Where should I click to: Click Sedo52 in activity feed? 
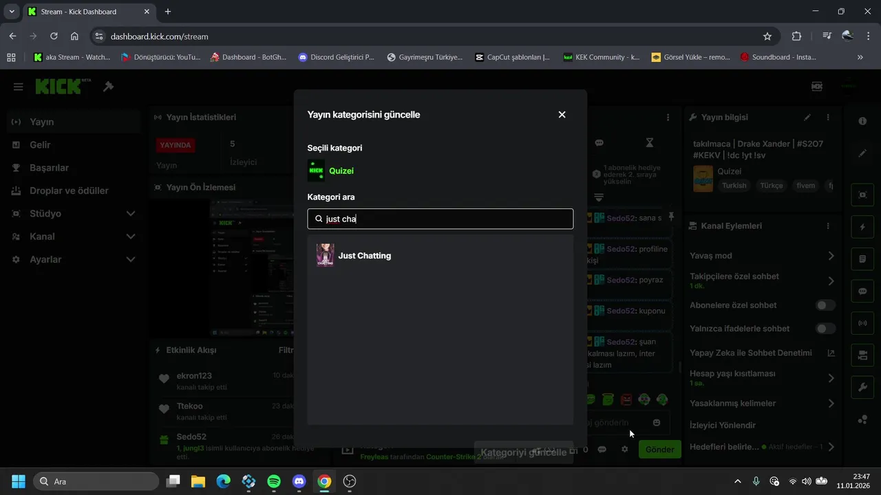[191, 437]
